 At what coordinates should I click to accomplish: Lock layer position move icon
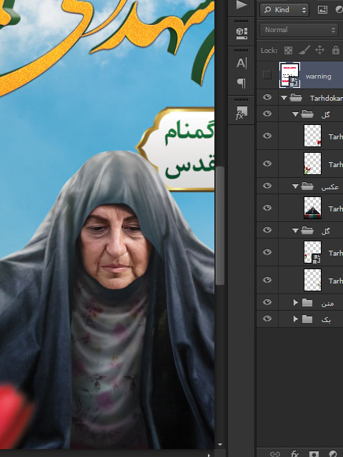[319, 50]
